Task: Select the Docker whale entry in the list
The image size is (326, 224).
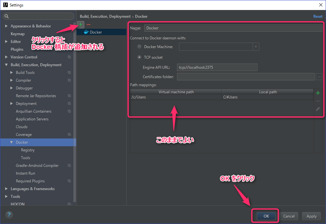Action: 101,32
